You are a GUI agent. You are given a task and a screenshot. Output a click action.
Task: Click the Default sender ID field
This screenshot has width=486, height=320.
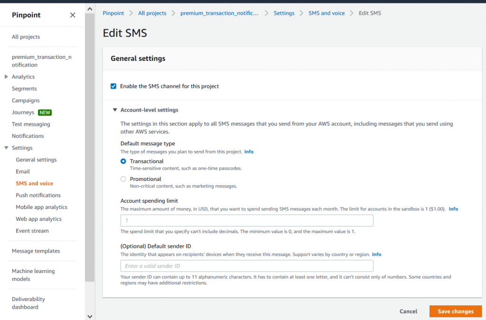click(x=247, y=266)
